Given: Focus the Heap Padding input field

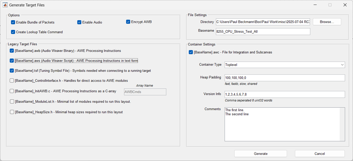Looking at the screenshot, I should pyautogui.click(x=284, y=78).
